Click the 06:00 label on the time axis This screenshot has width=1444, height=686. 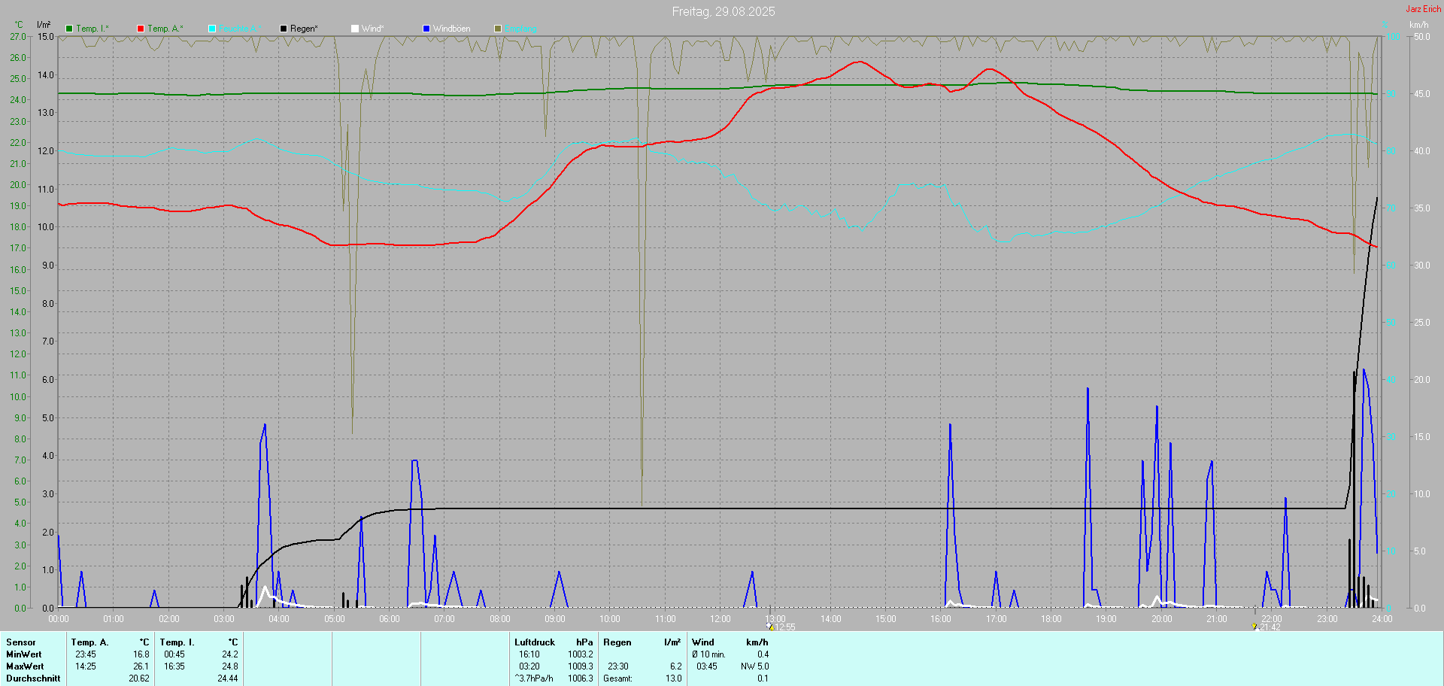pos(390,619)
